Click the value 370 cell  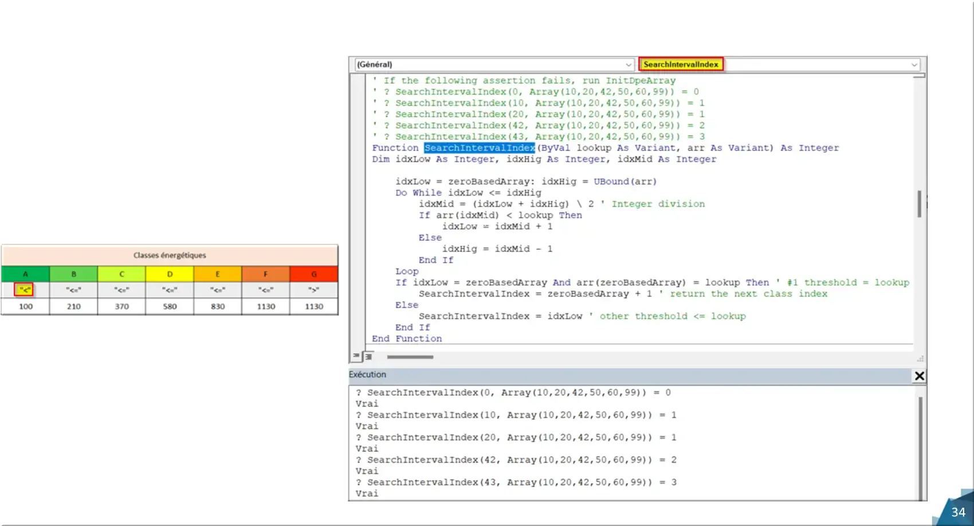[x=121, y=306]
